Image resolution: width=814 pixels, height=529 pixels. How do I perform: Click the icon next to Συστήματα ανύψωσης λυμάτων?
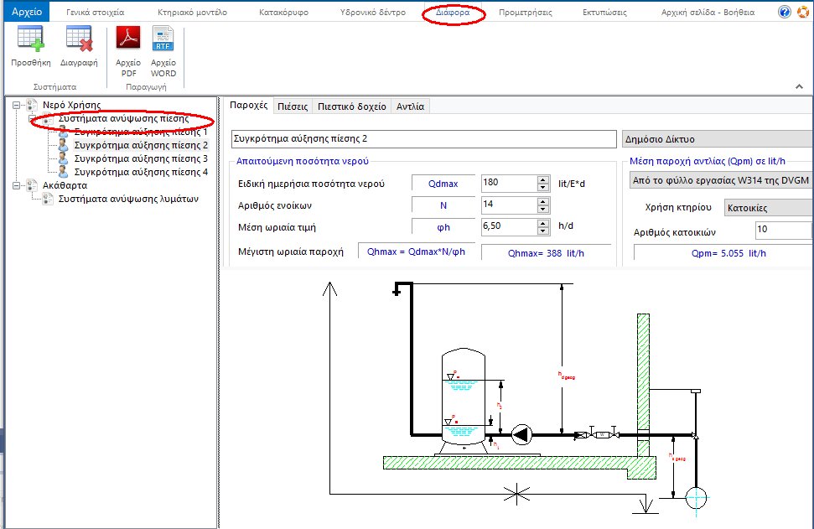click(49, 200)
